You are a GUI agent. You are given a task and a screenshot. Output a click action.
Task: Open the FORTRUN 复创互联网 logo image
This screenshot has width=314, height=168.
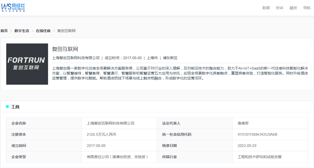point(27,64)
